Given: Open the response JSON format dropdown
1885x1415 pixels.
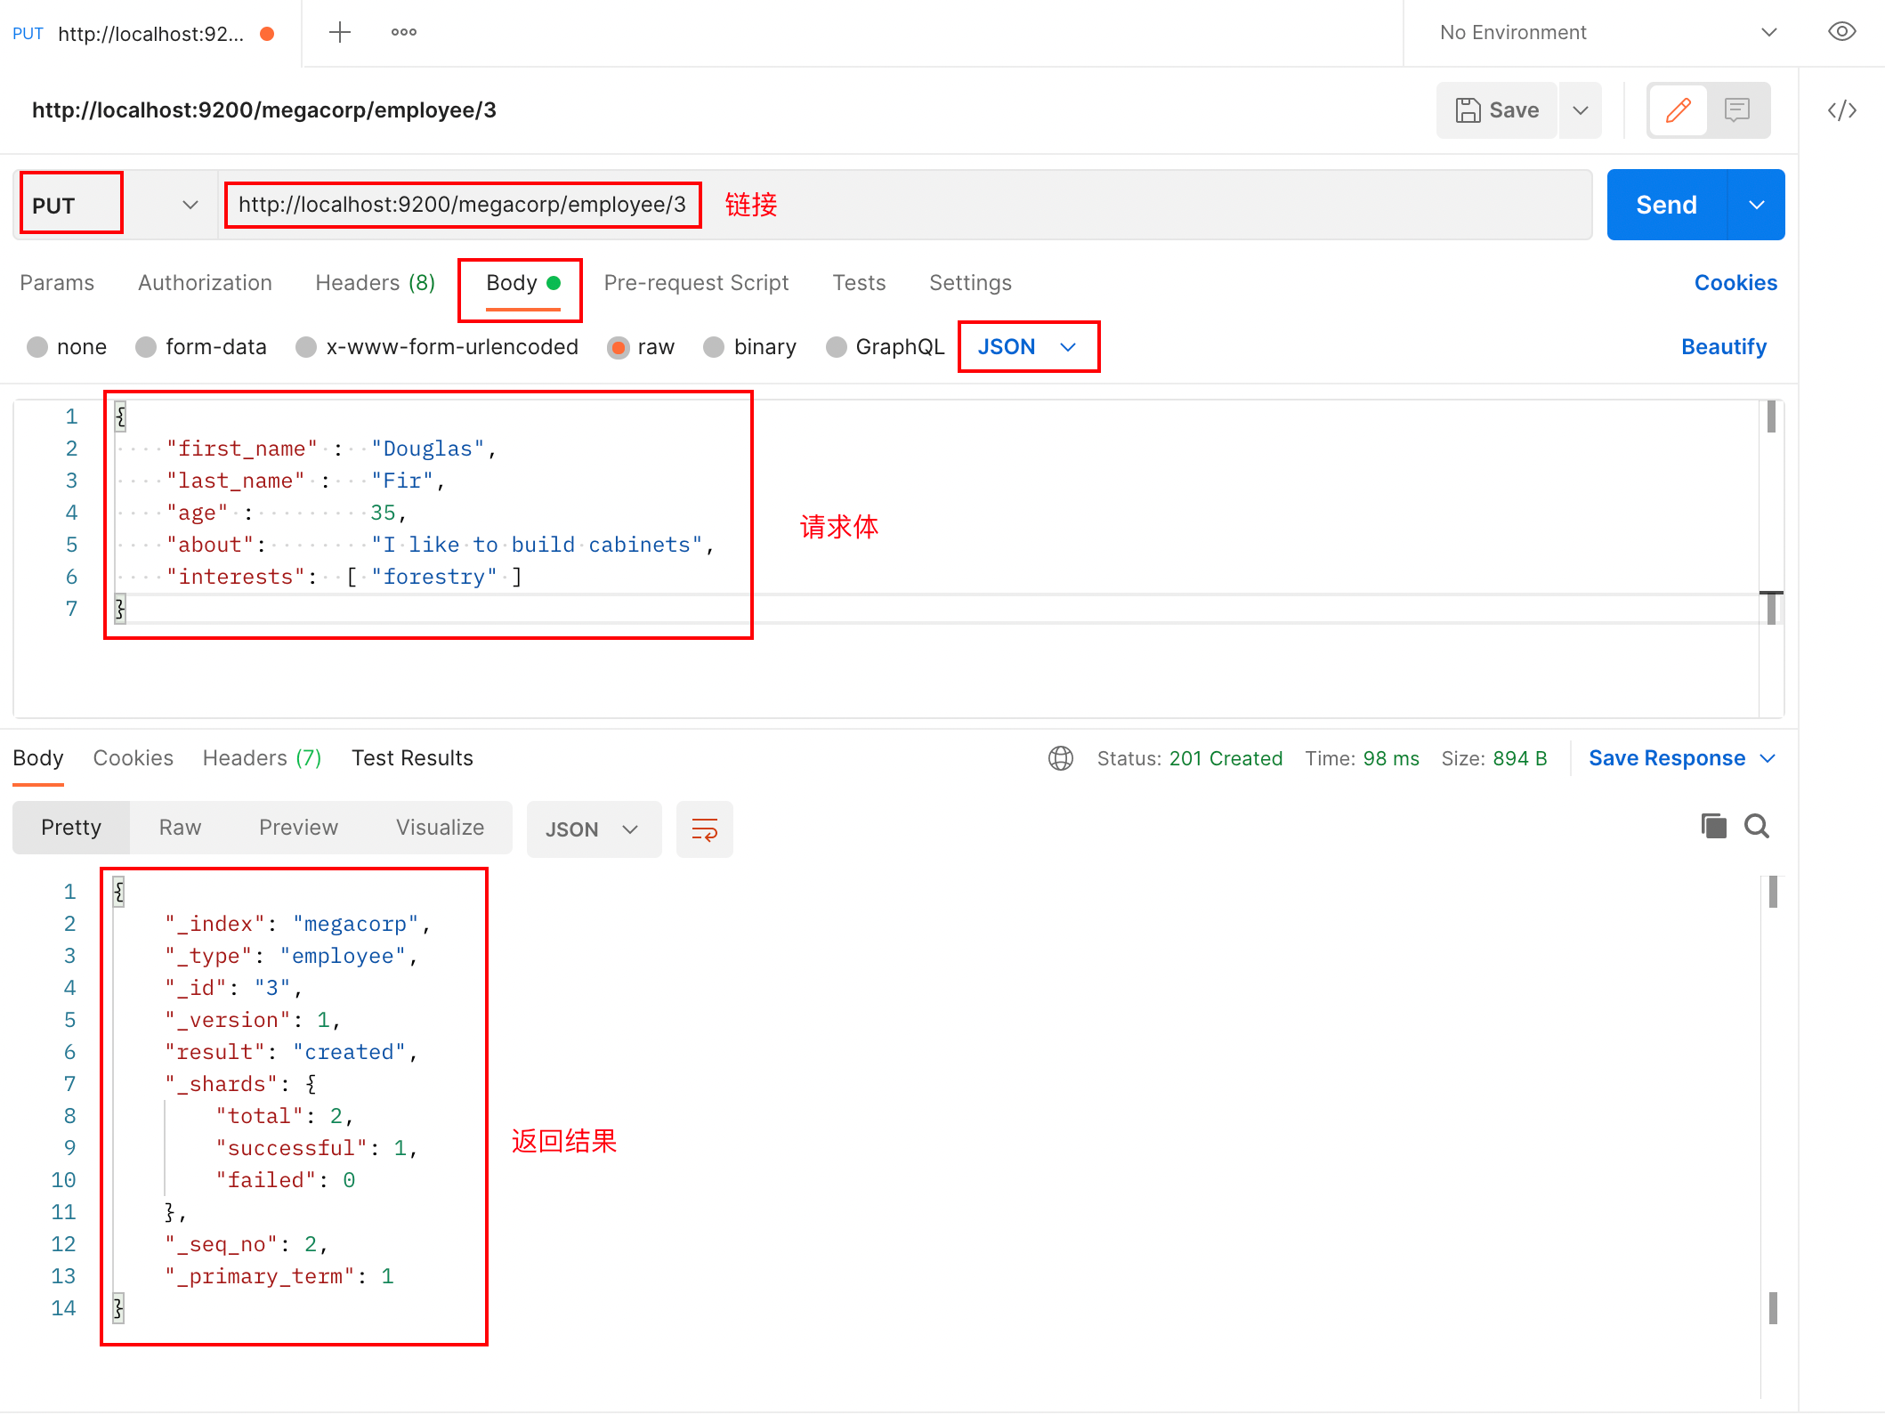Looking at the screenshot, I should [593, 829].
